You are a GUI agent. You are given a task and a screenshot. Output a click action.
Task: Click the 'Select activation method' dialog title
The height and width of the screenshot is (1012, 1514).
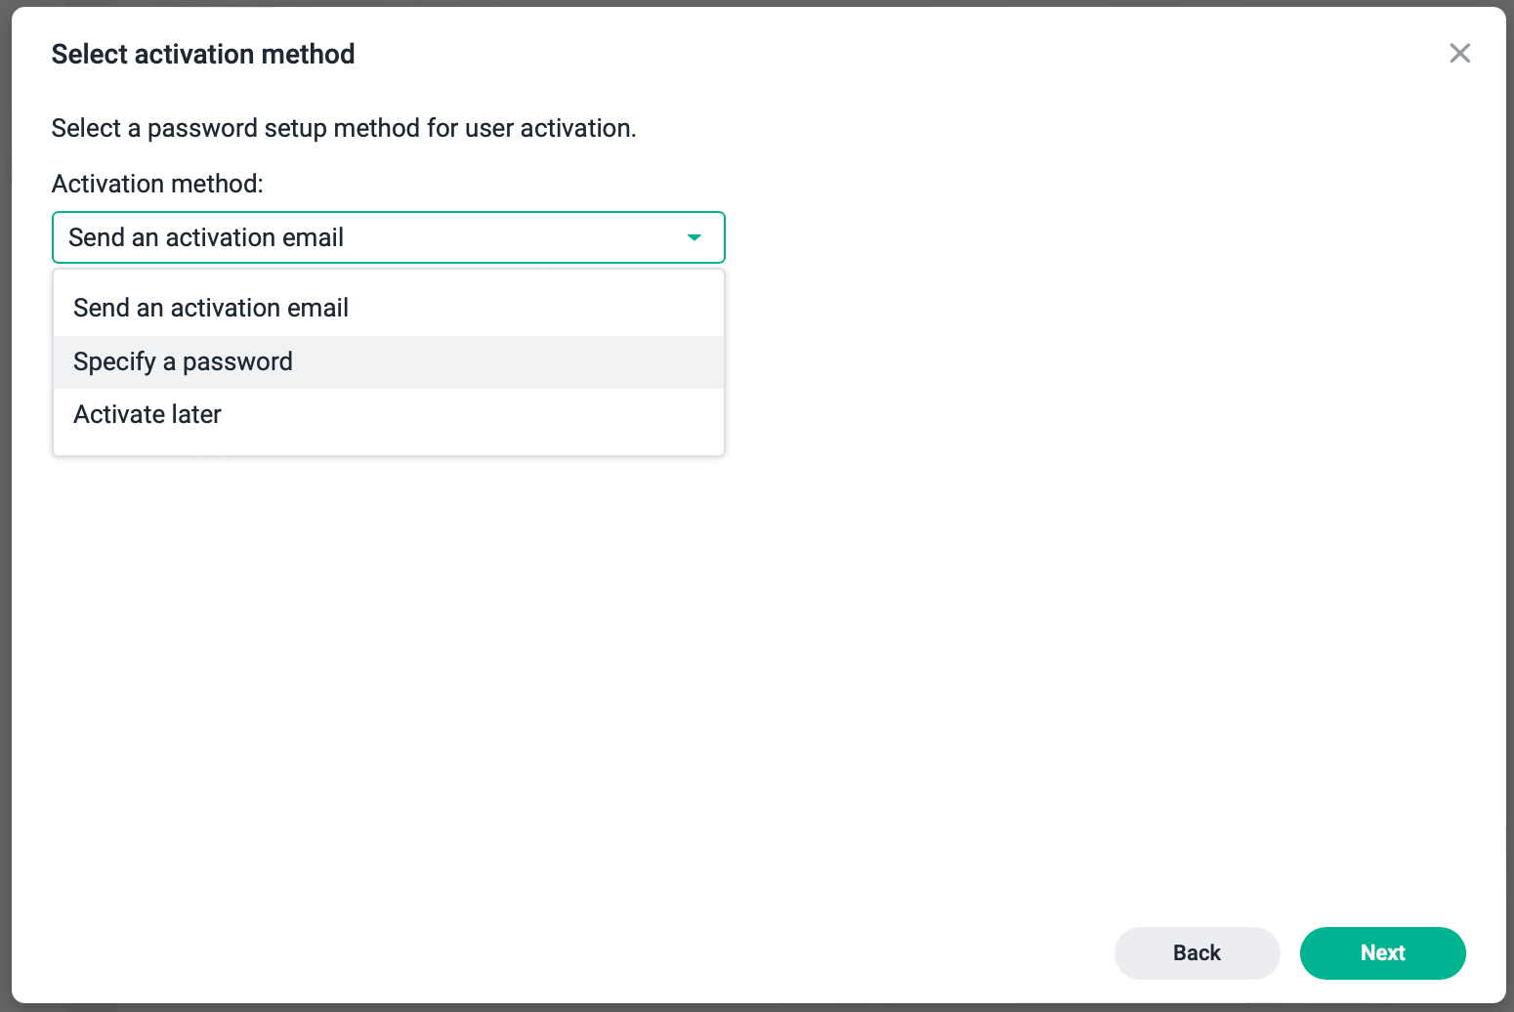point(203,54)
